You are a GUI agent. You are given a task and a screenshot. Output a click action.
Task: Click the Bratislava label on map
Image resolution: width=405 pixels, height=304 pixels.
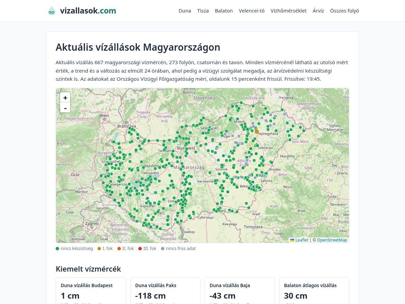127,126
